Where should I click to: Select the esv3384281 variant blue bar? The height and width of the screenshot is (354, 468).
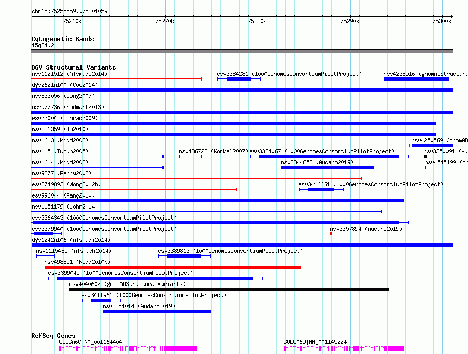coord(239,79)
